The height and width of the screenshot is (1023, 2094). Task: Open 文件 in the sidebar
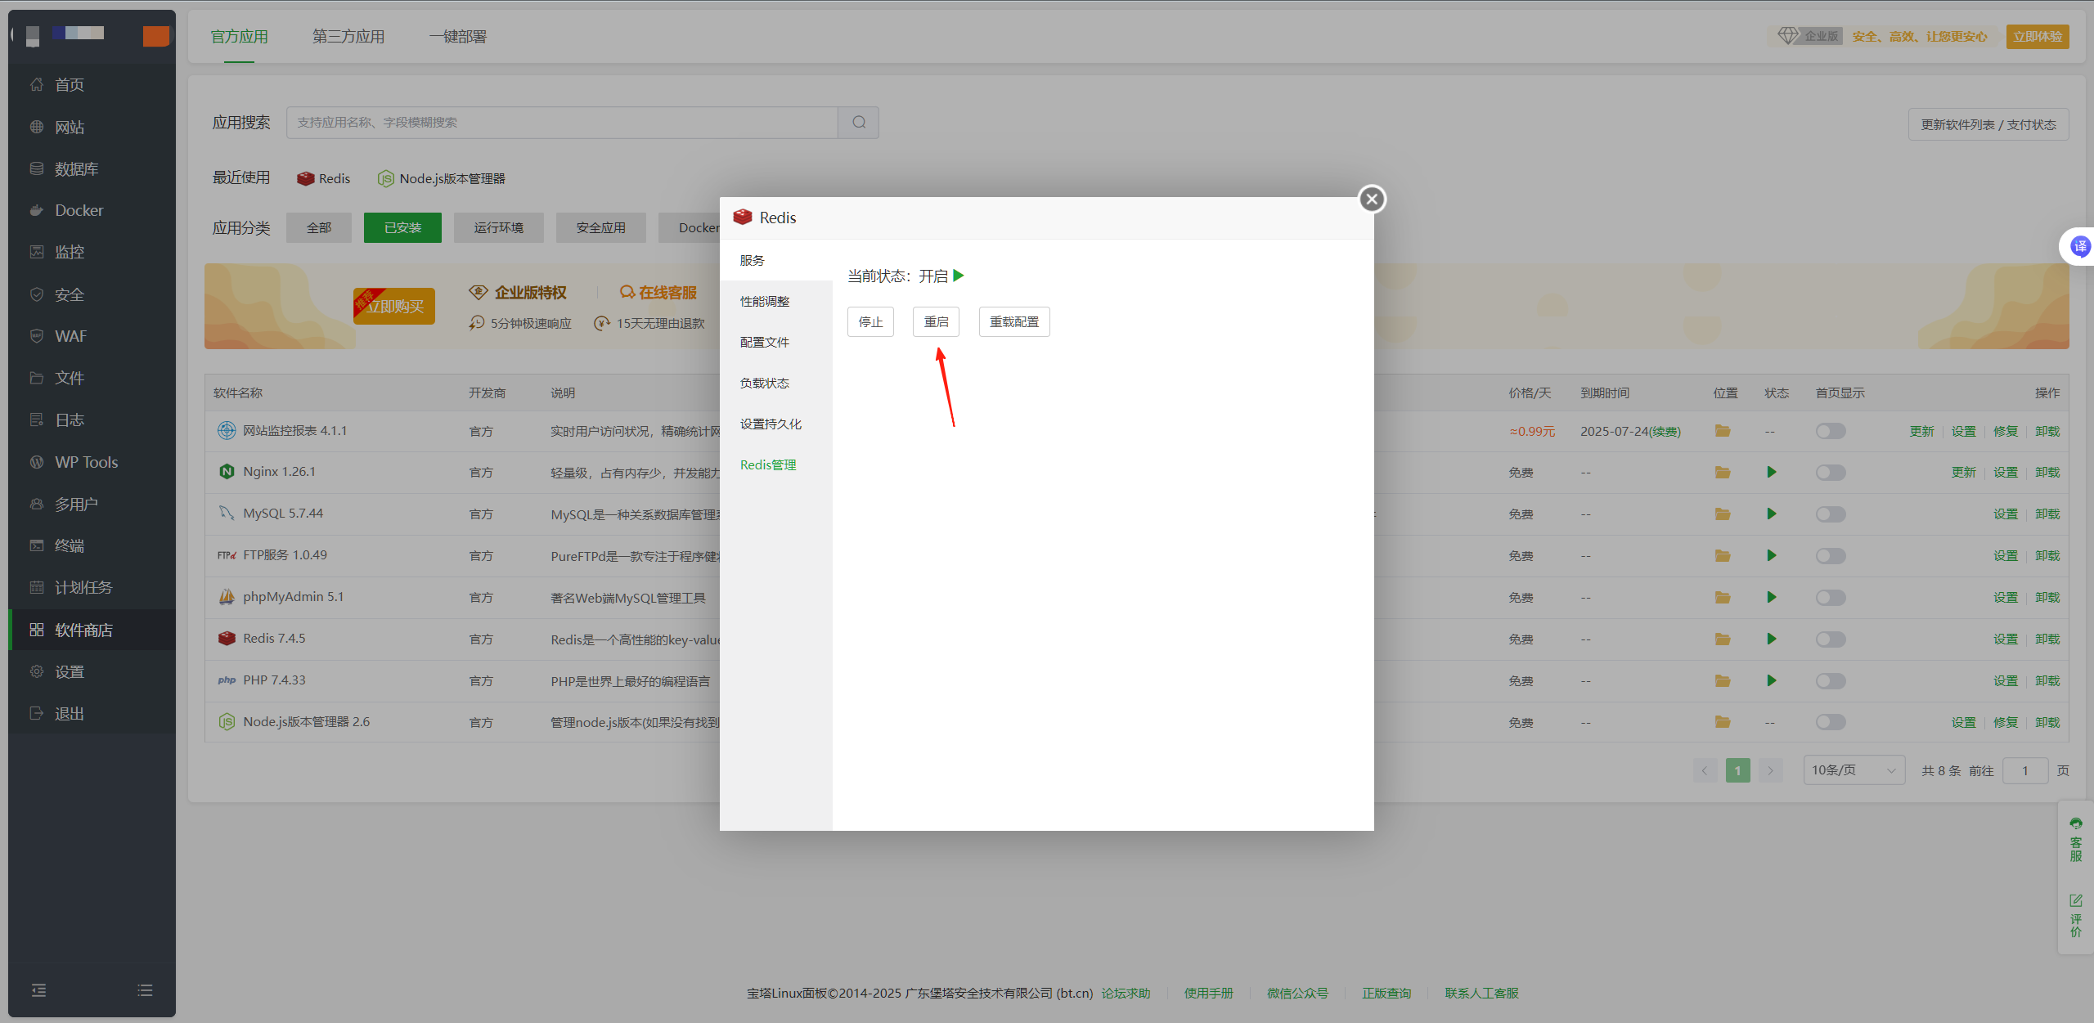(92, 378)
